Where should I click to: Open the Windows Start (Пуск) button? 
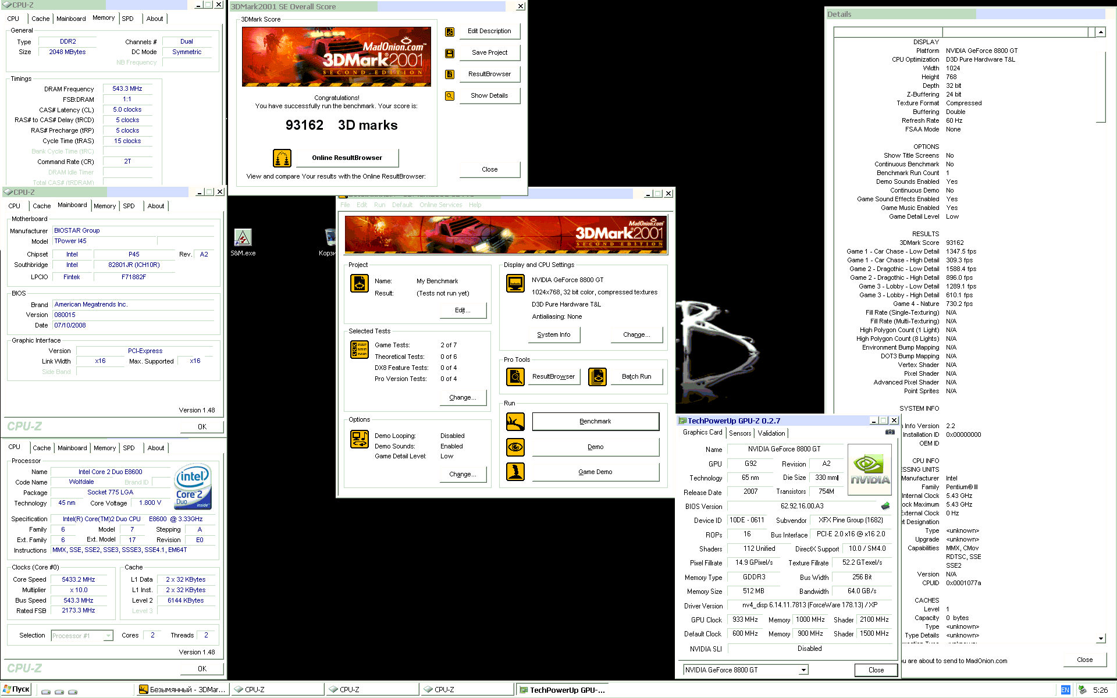point(16,689)
